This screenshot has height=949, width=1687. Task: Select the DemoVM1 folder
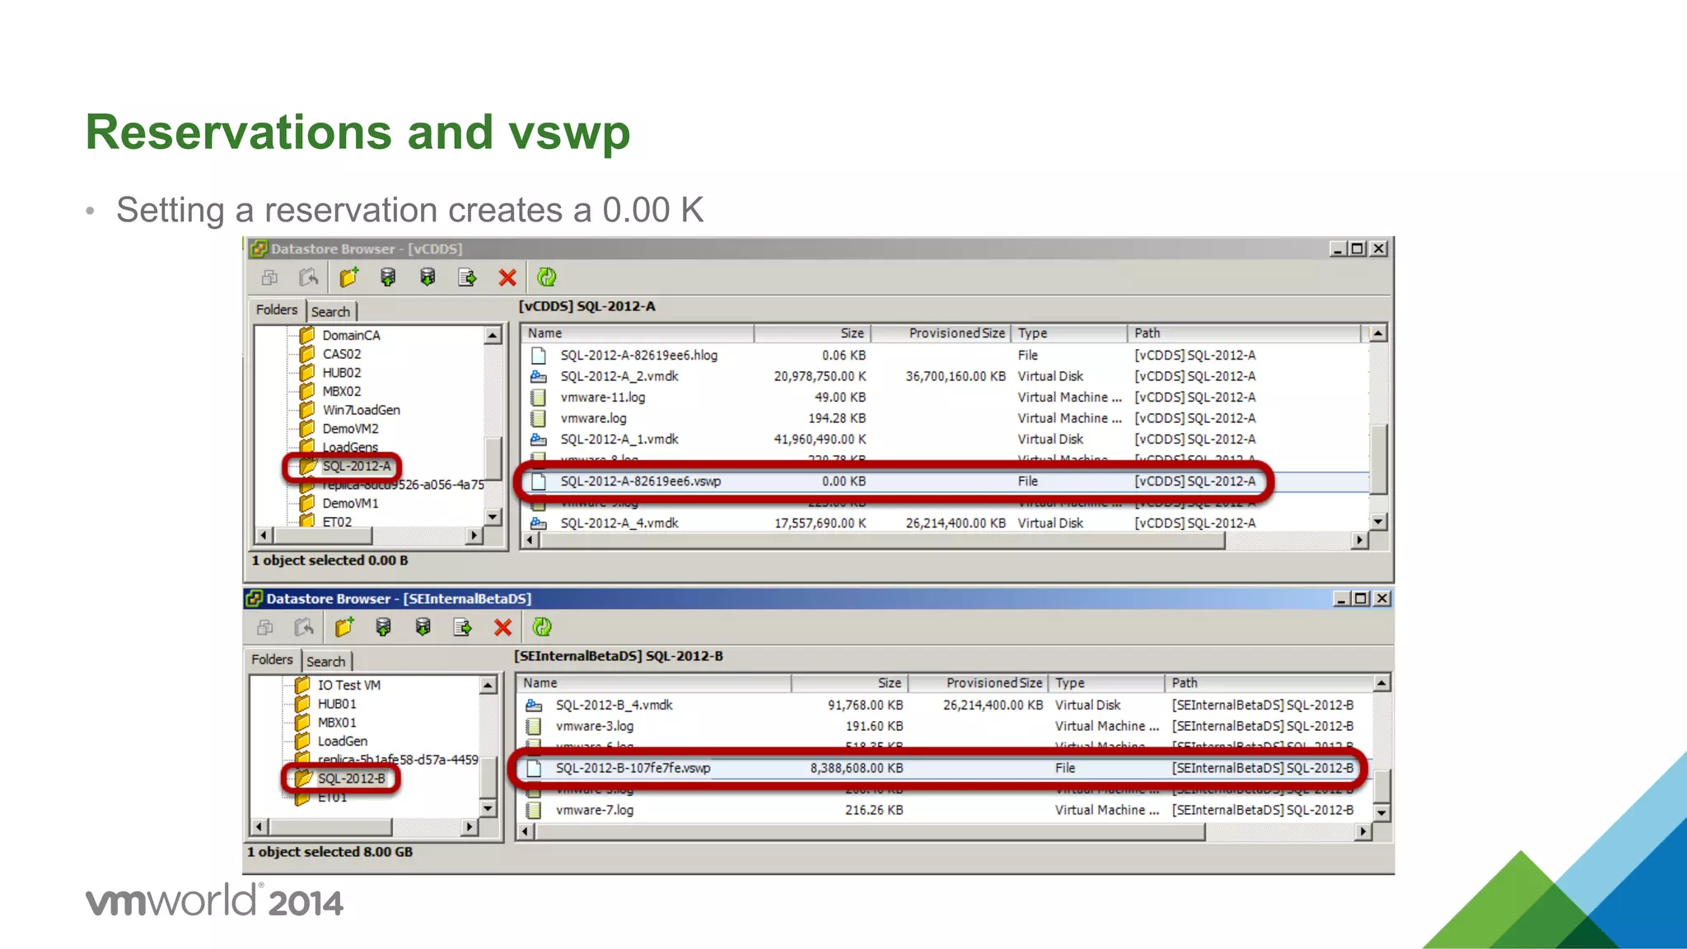(350, 503)
